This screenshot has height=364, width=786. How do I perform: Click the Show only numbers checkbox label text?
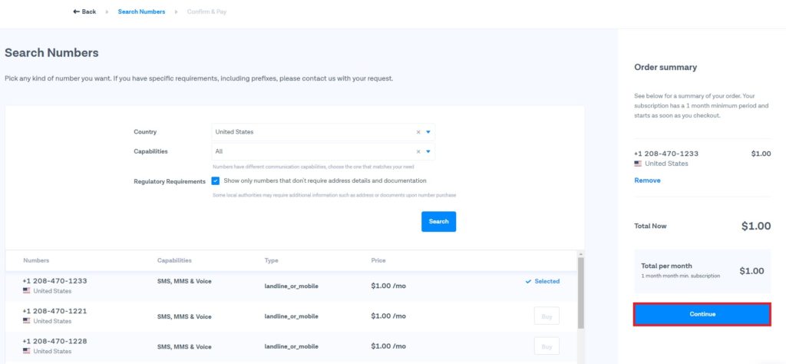(x=325, y=181)
